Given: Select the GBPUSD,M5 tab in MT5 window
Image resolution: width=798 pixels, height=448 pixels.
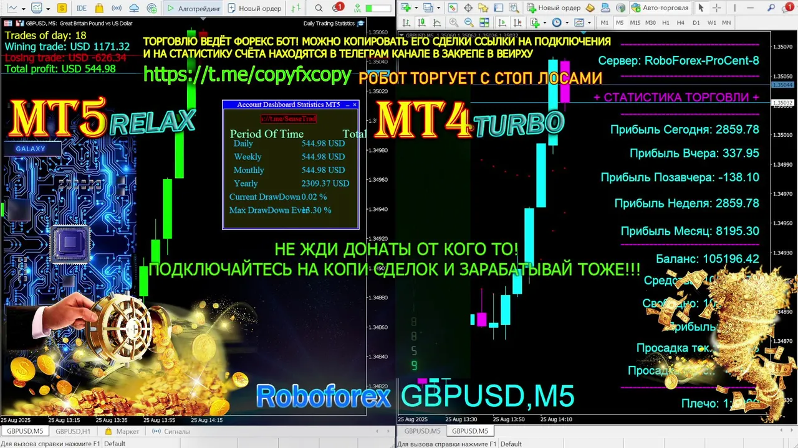Looking at the screenshot, I should tap(25, 431).
